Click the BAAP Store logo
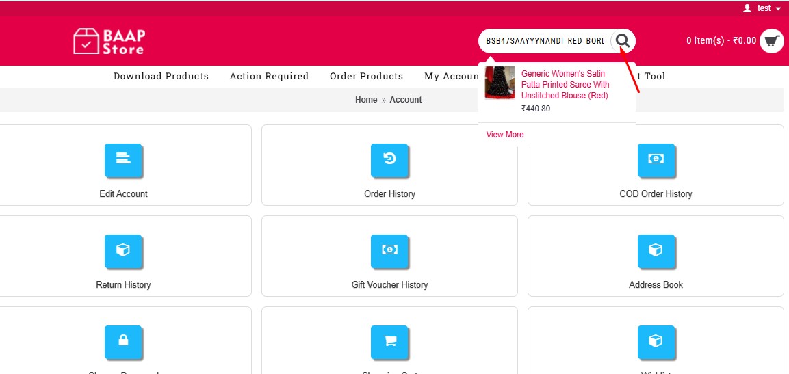The height and width of the screenshot is (374, 789). click(x=109, y=41)
